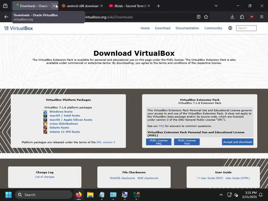
Task: Open the Linux distributions link
Action: (x=64, y=124)
